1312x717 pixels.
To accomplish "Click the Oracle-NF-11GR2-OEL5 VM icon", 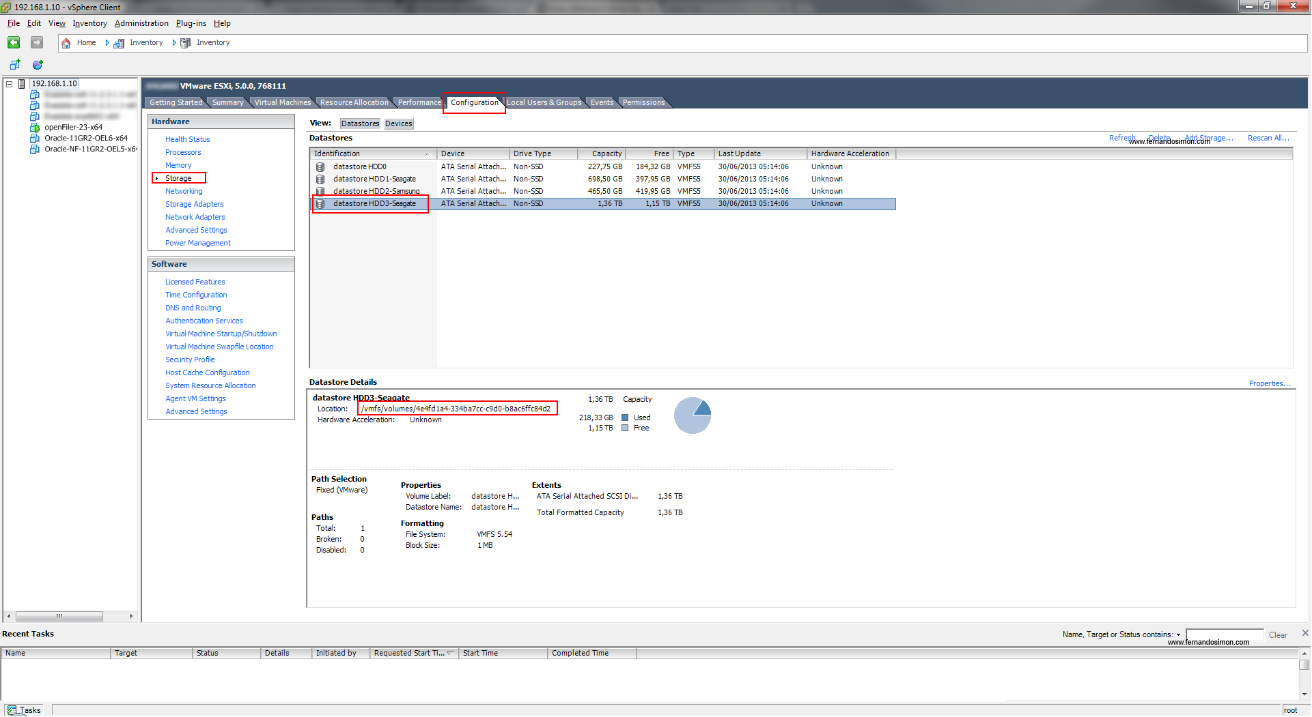I will coord(35,149).
